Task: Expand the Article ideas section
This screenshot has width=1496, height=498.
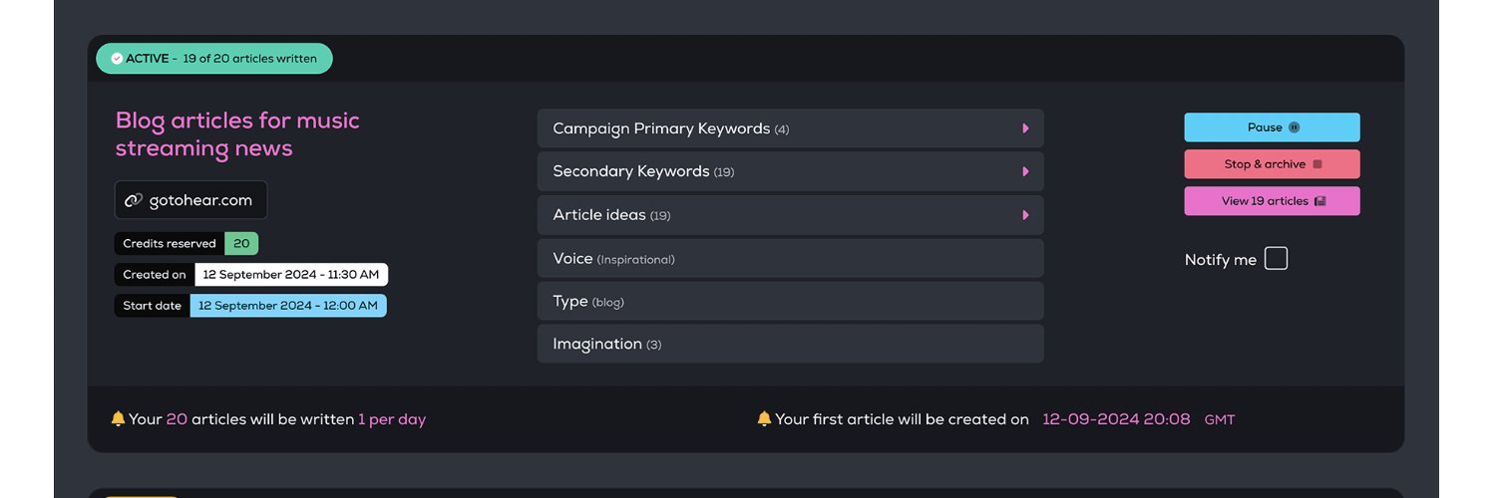Action: click(790, 215)
